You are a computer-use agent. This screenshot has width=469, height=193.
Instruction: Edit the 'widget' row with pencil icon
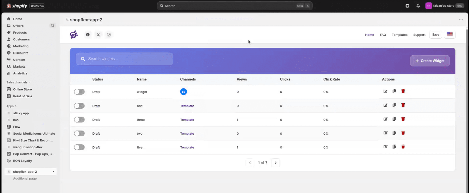pos(385,91)
